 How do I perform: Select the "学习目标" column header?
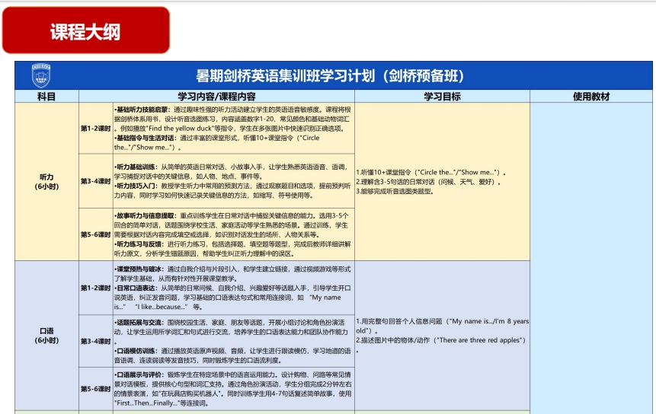pos(442,97)
